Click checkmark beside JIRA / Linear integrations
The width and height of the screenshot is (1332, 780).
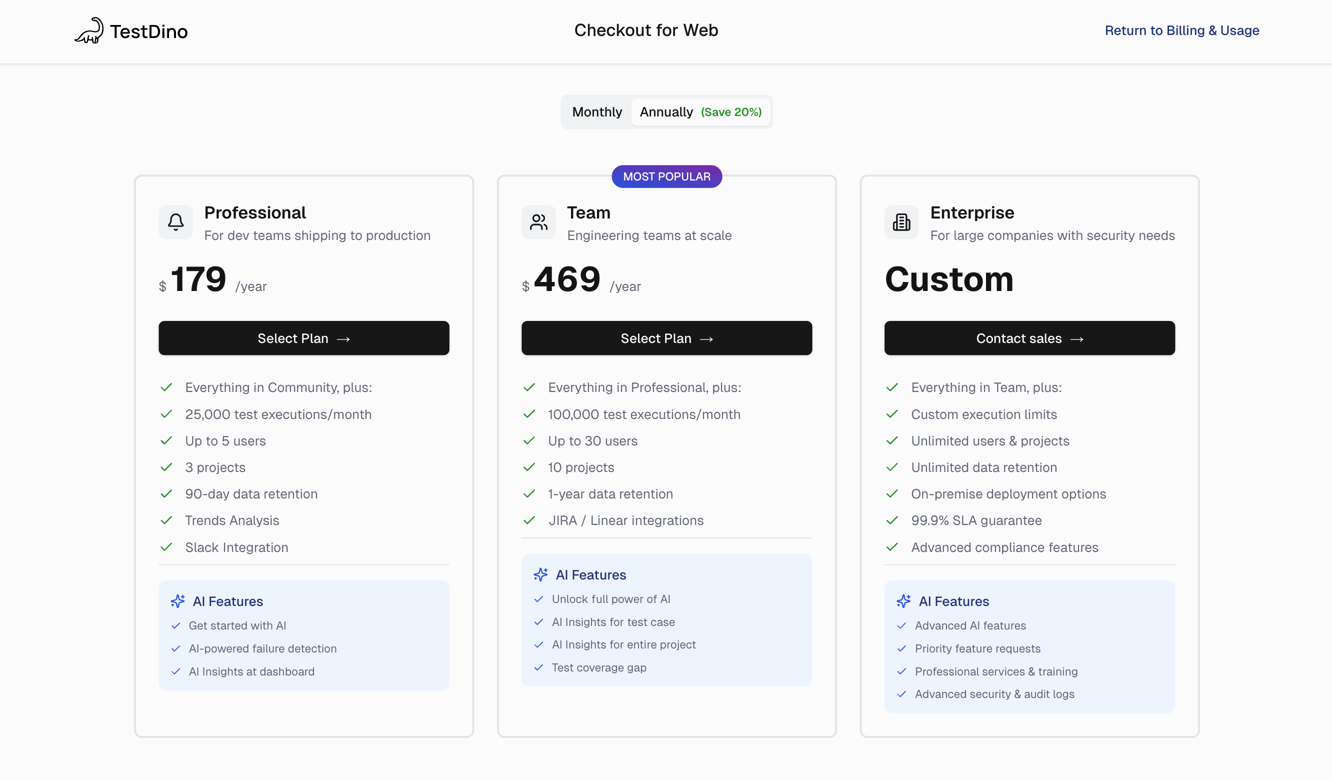coord(529,520)
